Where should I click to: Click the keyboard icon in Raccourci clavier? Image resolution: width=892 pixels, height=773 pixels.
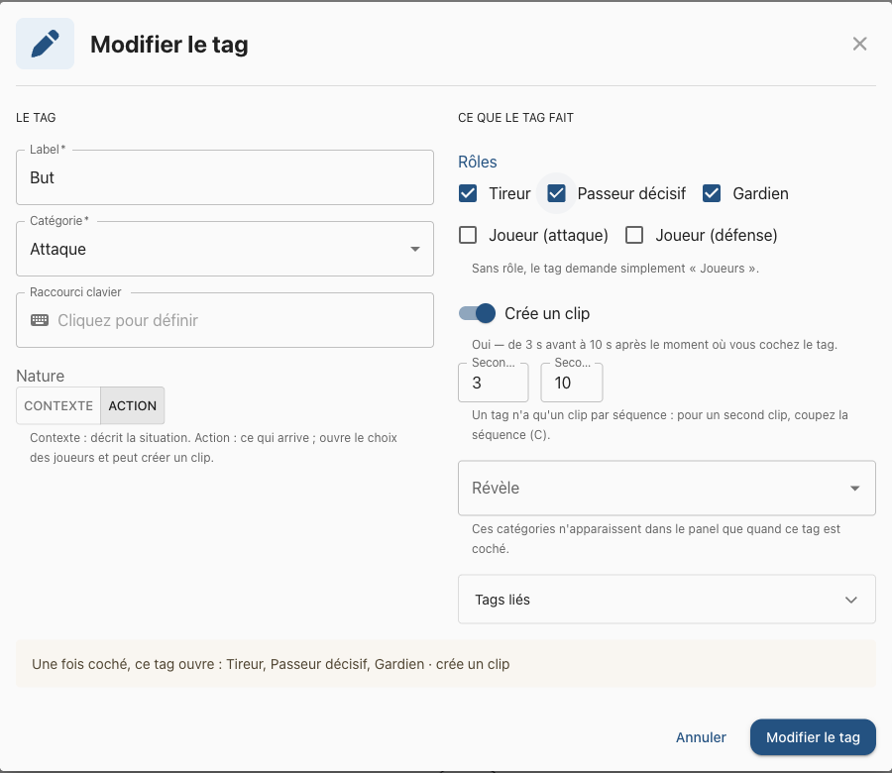(x=40, y=320)
